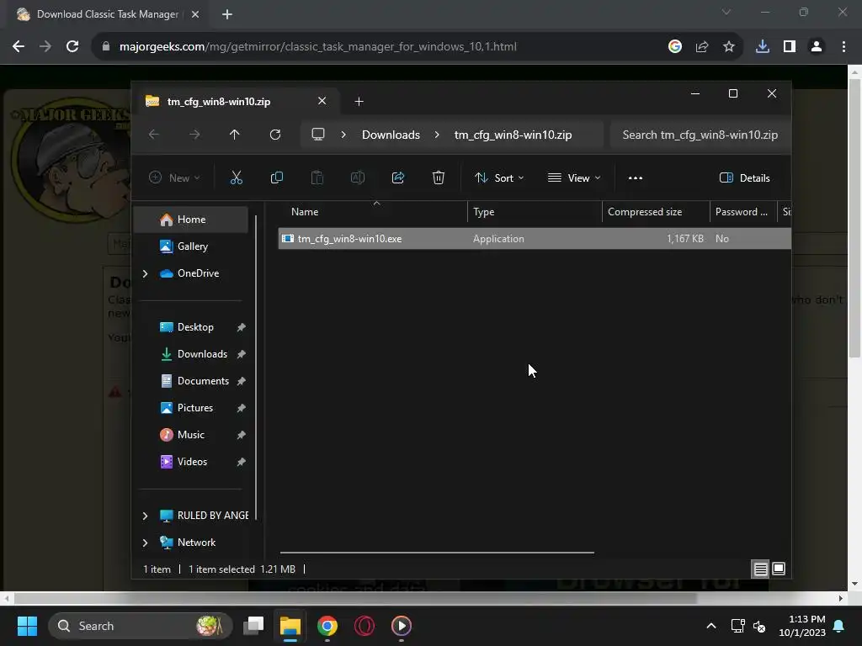Click the Search tm_cfg_win8-win10.zip field
The width and height of the screenshot is (862, 646).
[x=700, y=135]
